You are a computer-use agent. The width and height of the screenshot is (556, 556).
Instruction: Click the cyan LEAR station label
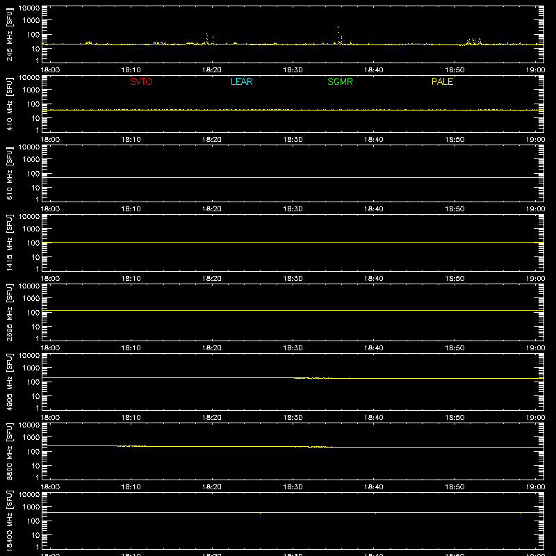pyautogui.click(x=241, y=81)
